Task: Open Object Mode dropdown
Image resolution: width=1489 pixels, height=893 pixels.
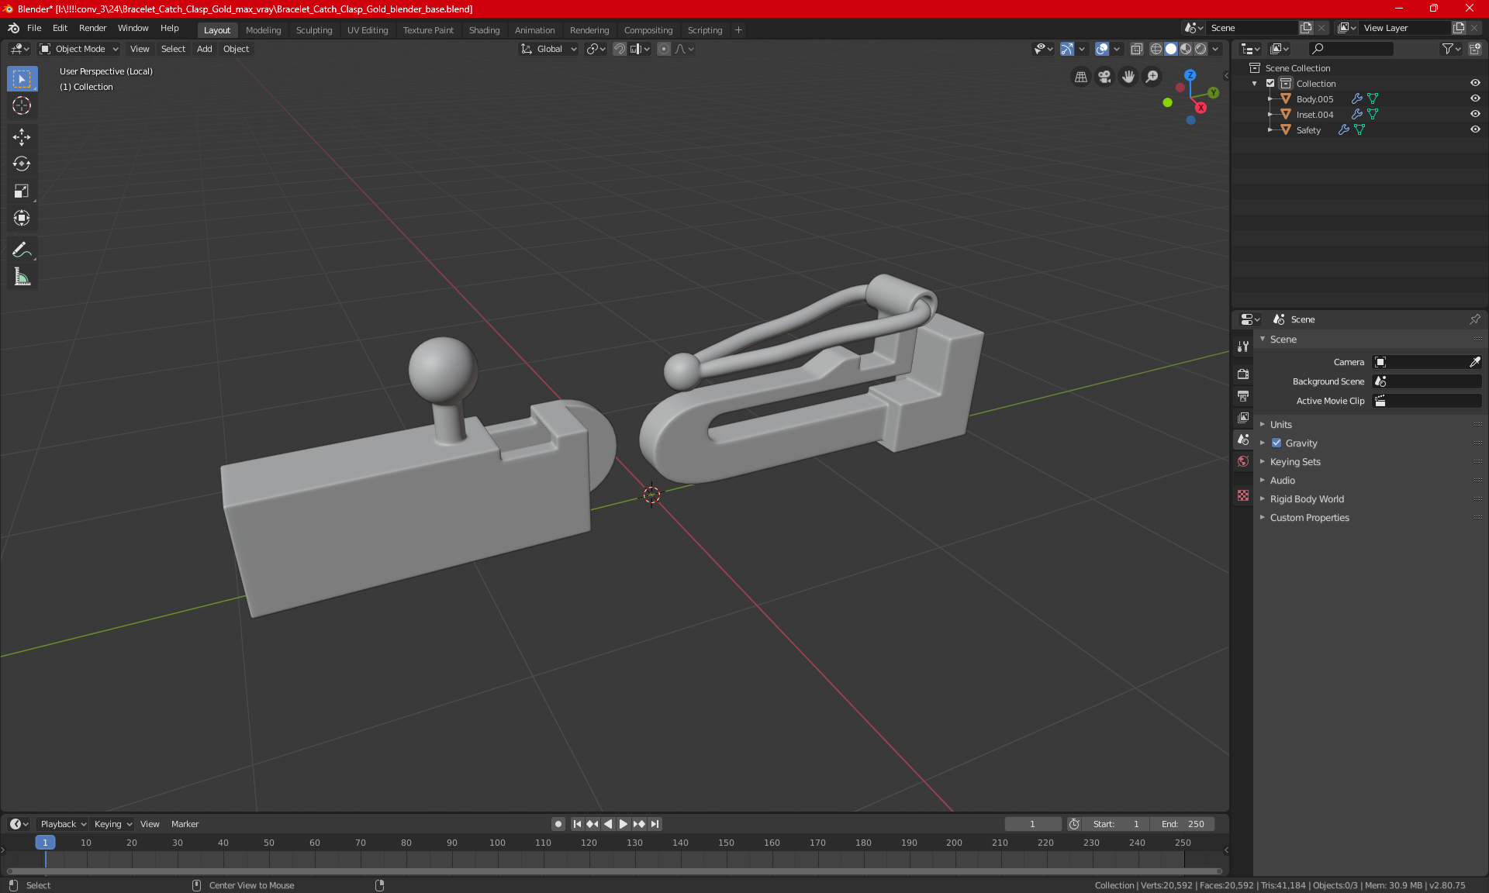Action: [x=79, y=49]
